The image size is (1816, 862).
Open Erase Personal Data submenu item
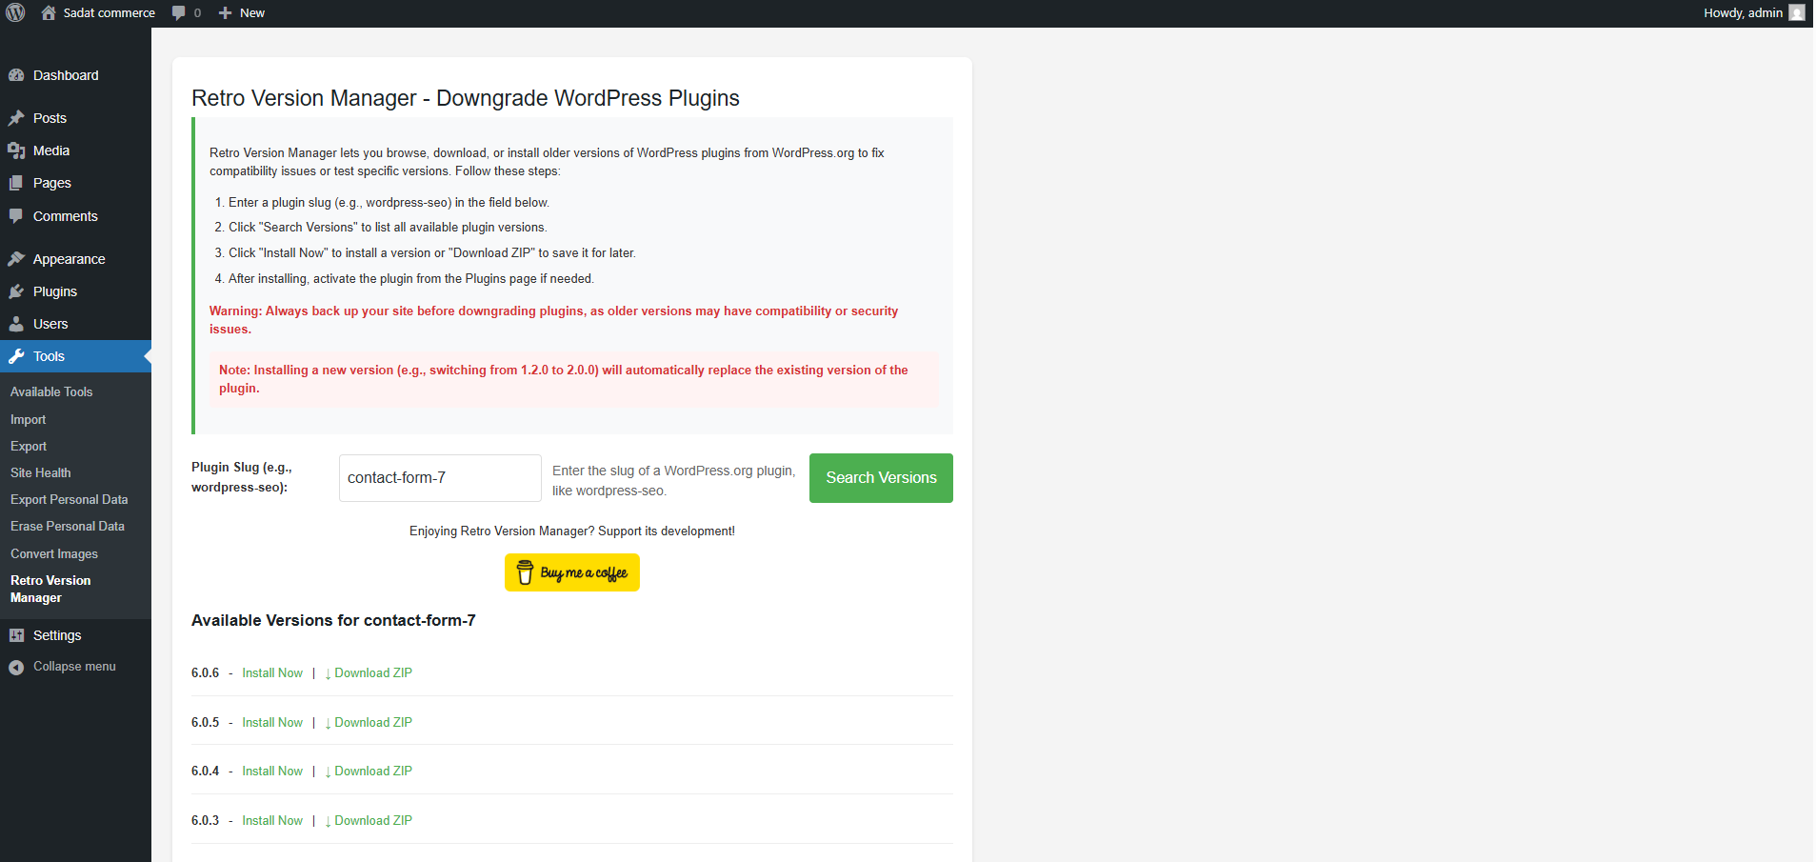point(68,526)
